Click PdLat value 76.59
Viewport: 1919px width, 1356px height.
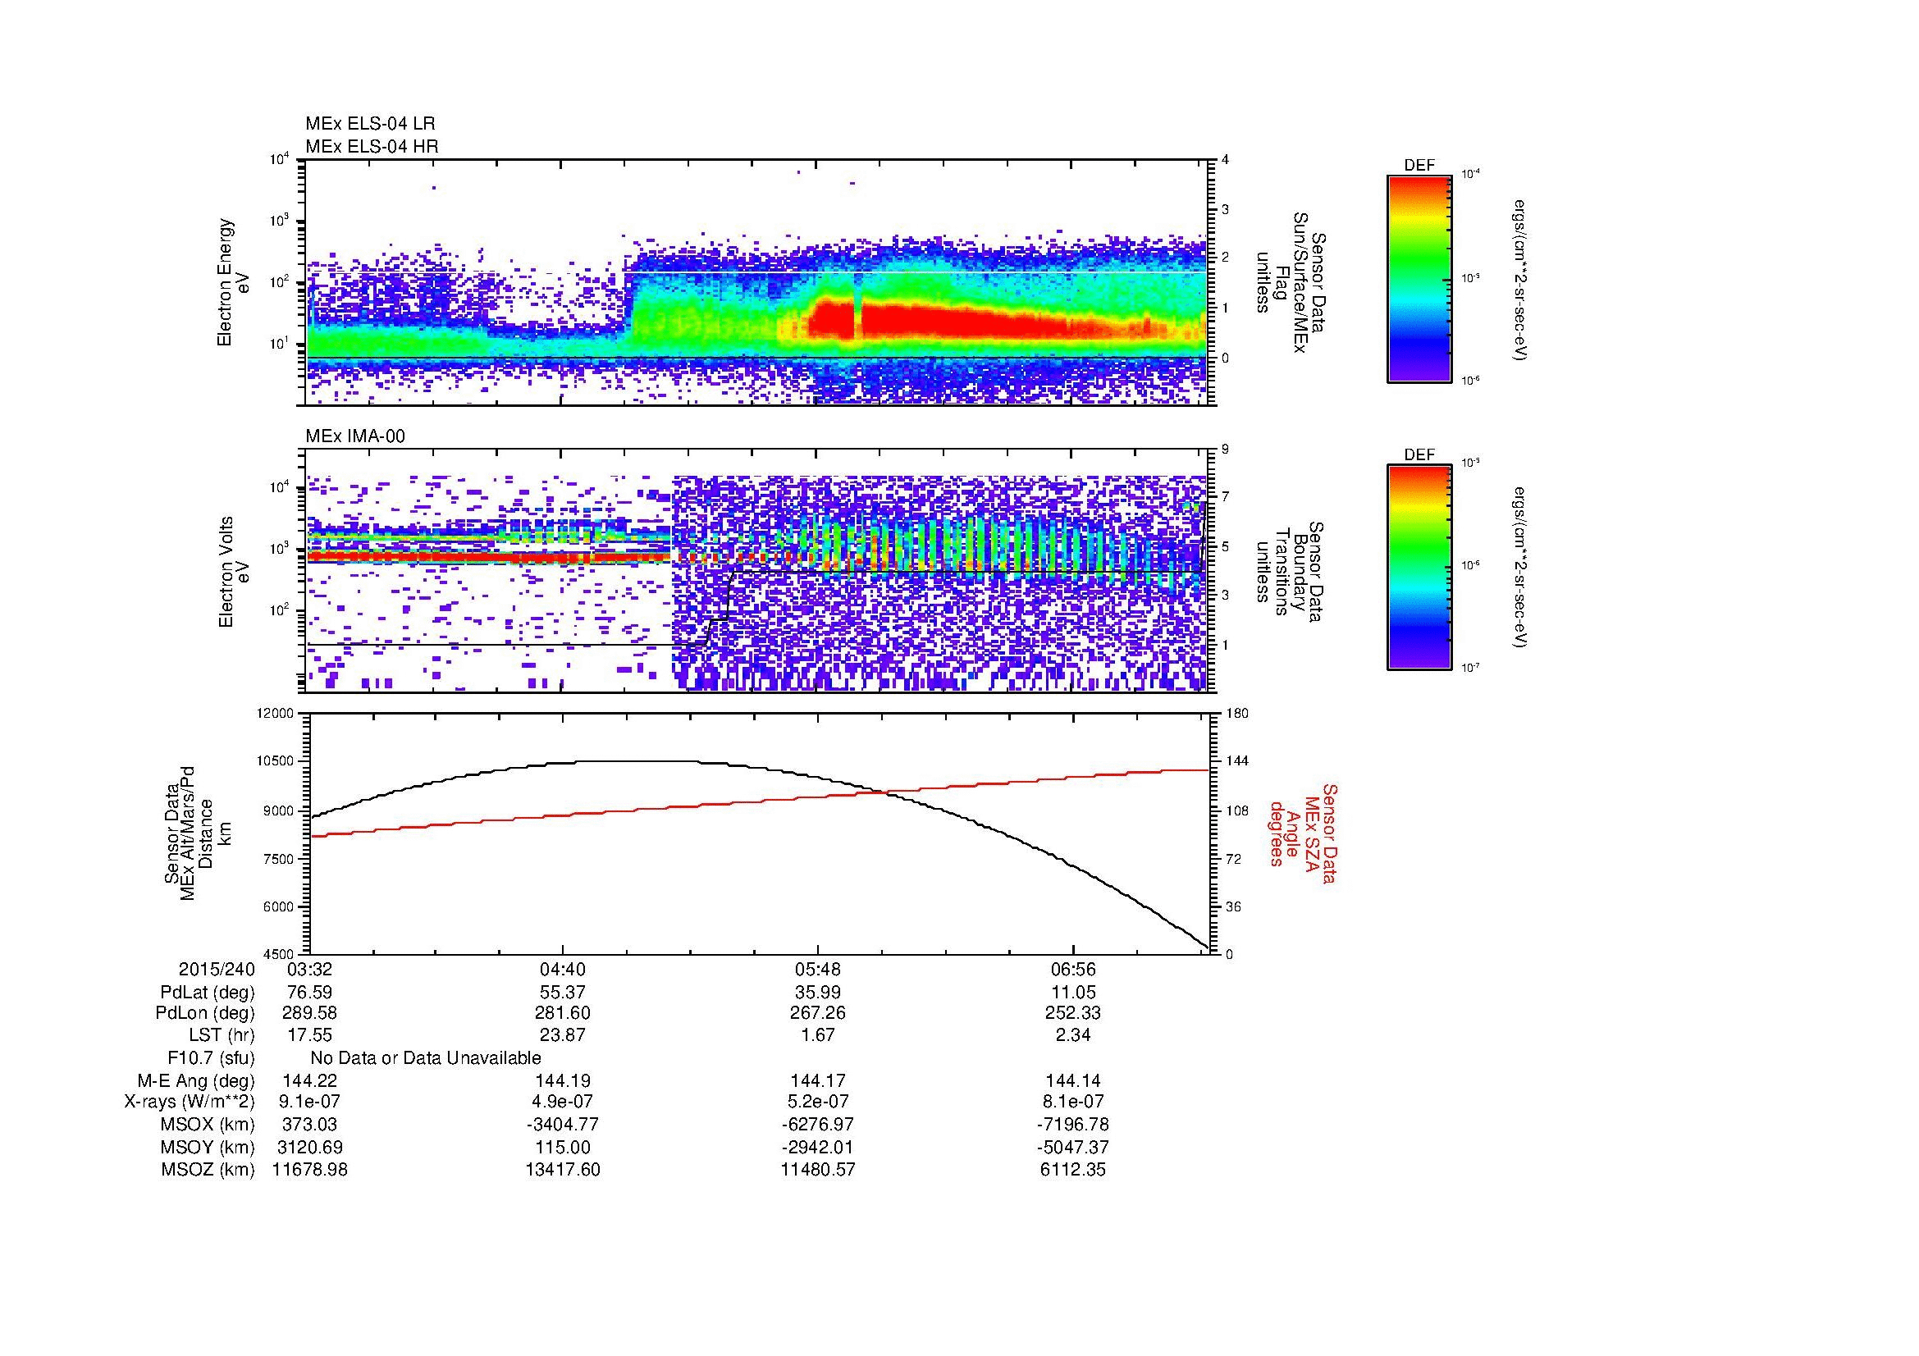pos(309,993)
